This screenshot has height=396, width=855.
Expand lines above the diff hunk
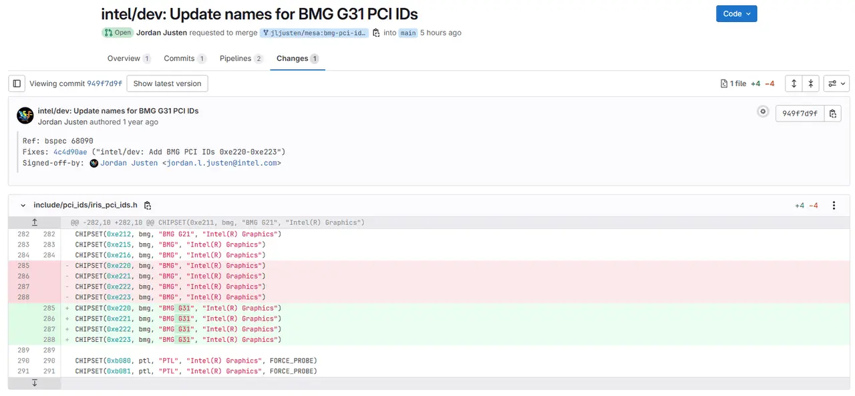(35, 222)
